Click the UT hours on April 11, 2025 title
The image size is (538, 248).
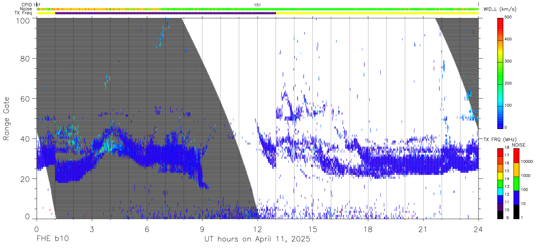click(258, 240)
